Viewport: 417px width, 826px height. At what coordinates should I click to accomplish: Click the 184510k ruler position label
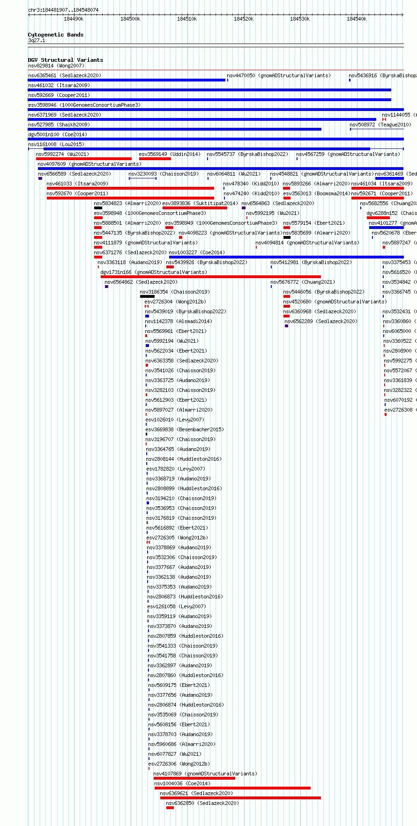(187, 19)
